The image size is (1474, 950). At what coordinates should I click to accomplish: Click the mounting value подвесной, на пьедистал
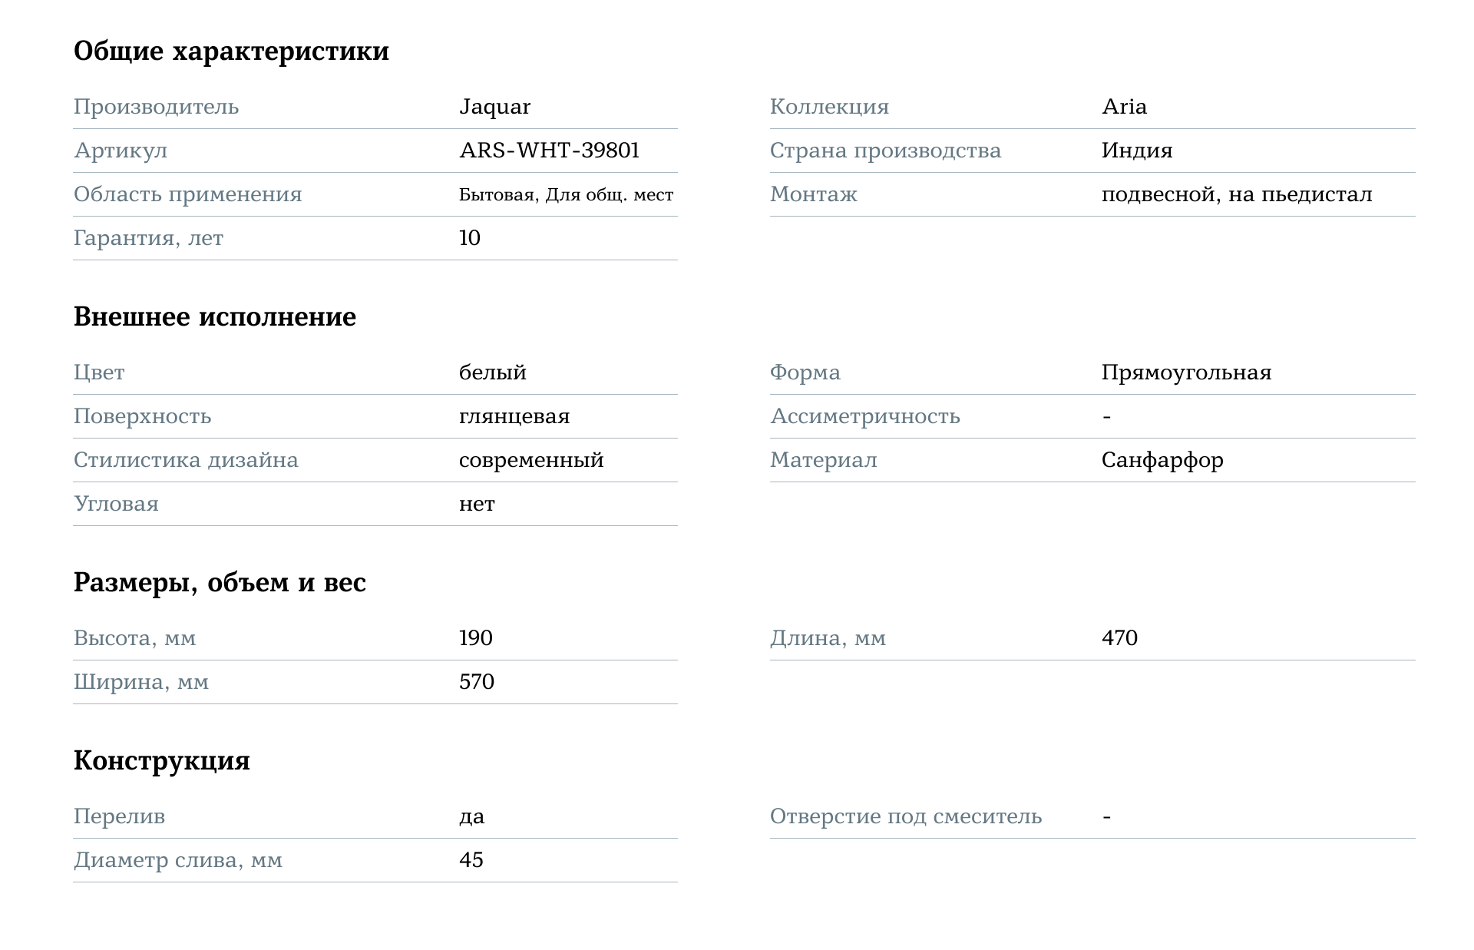tap(1236, 194)
